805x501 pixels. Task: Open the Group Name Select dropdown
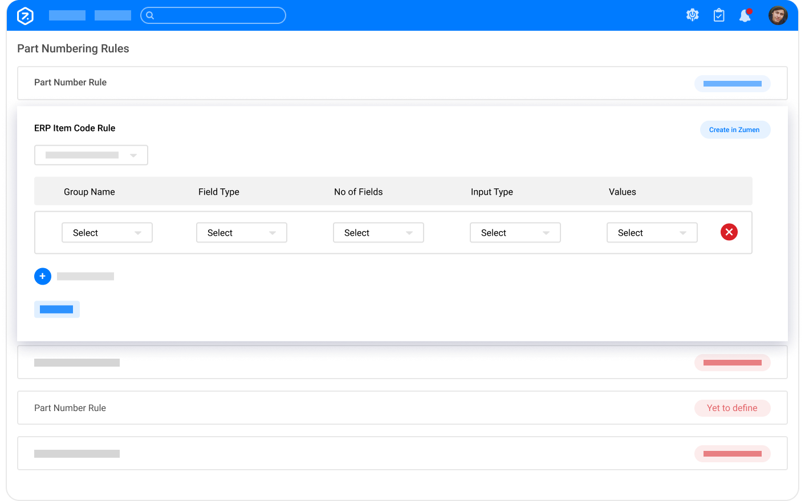click(107, 232)
